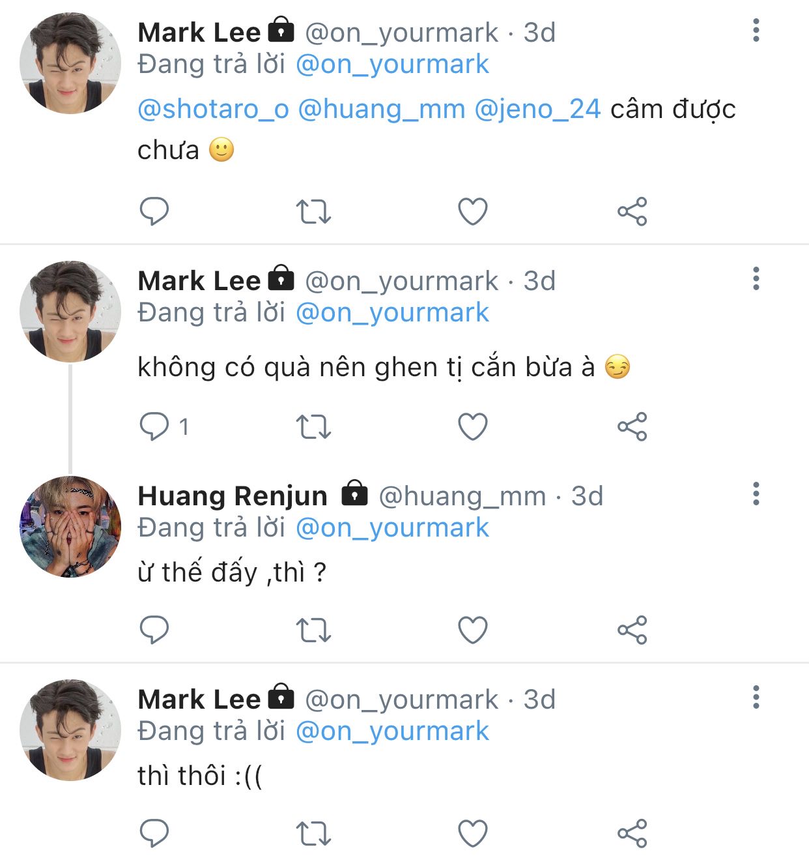
Task: Open Huang Renjun's profile picture
Action: pyautogui.click(x=70, y=527)
